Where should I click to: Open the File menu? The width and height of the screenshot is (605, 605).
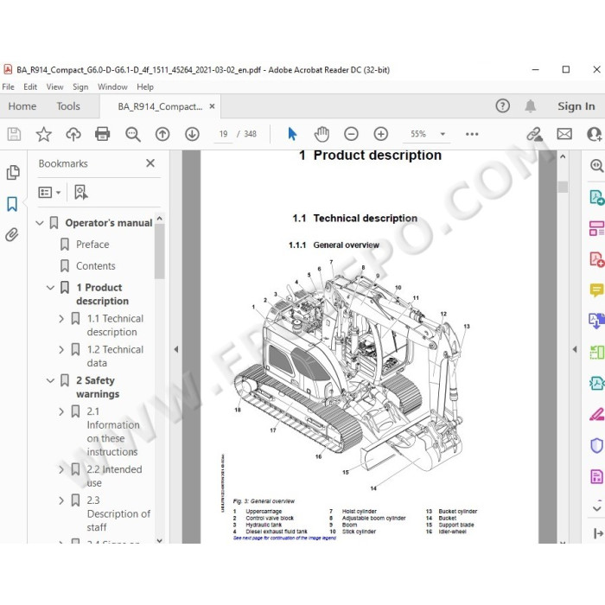pyautogui.click(x=8, y=86)
